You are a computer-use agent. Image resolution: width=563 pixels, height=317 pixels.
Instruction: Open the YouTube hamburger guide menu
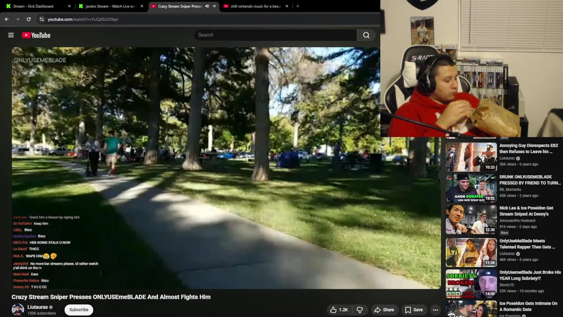[11, 35]
